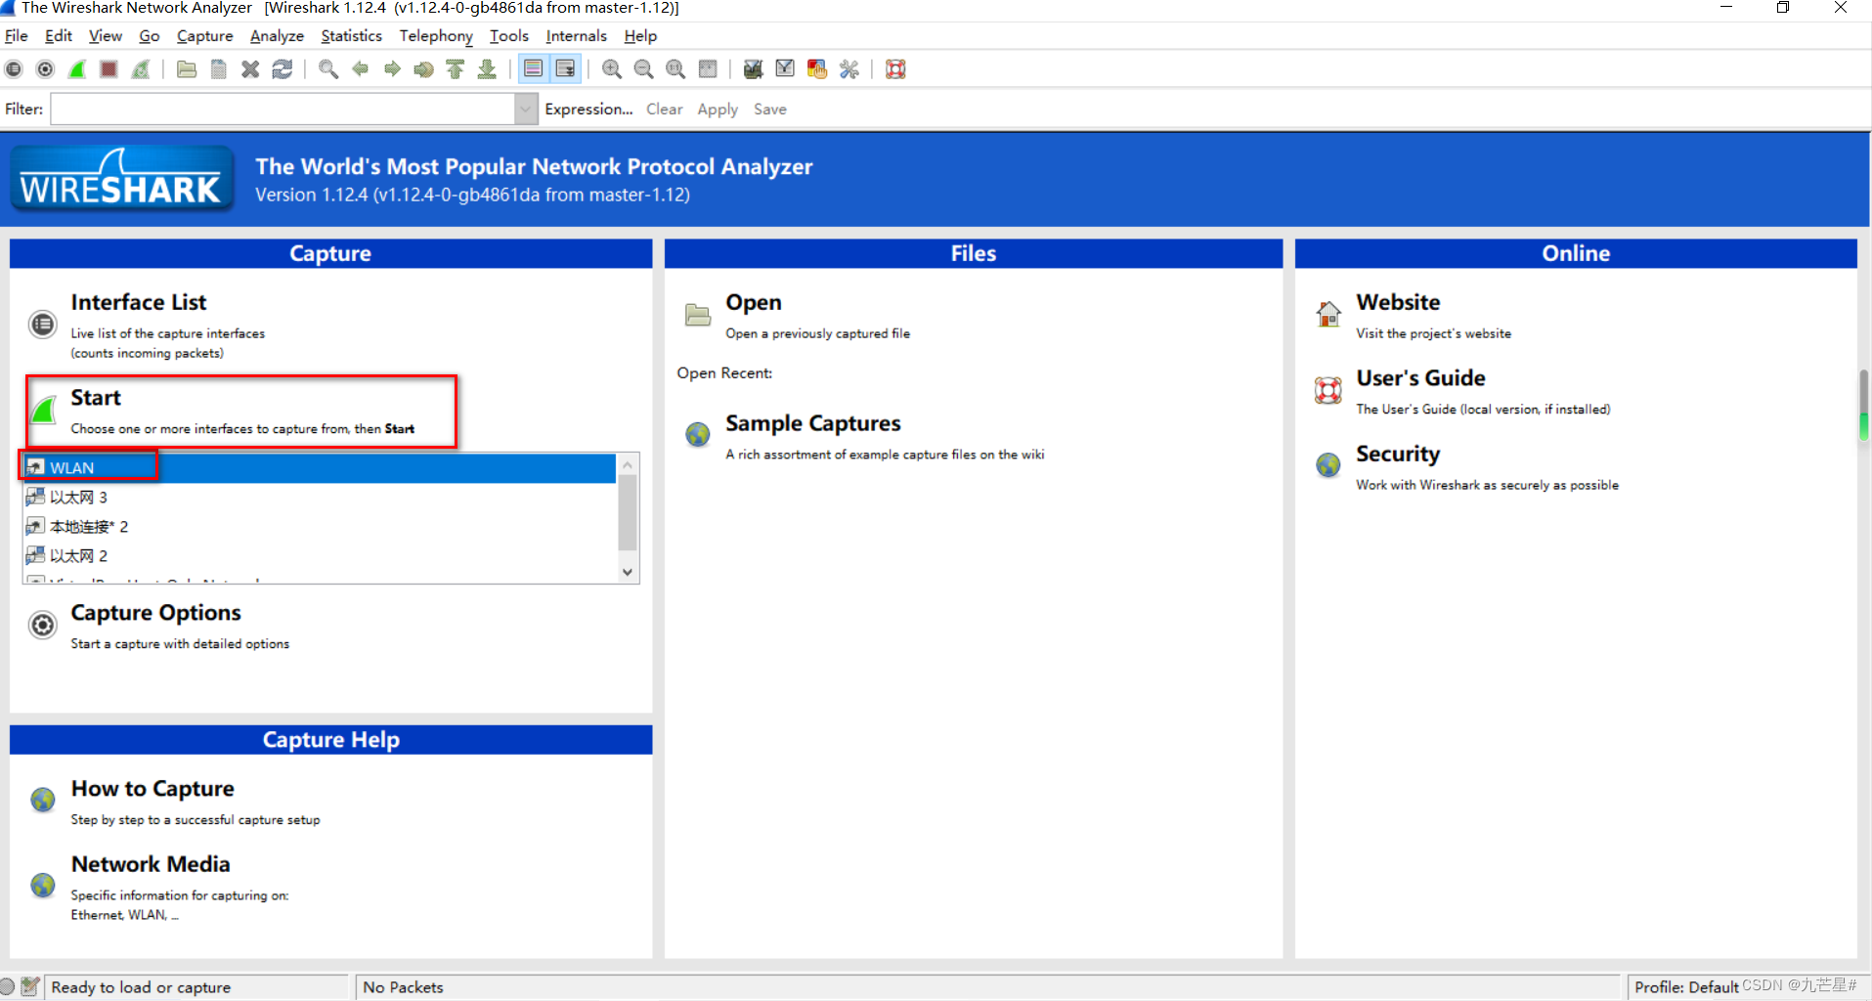Open the File menu

coord(17,36)
